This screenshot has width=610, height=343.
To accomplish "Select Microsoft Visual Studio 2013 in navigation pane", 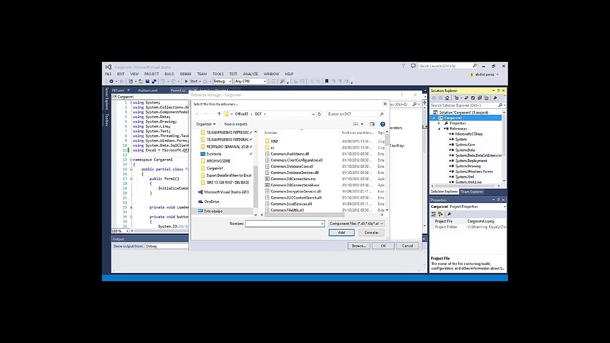I will click(226, 192).
